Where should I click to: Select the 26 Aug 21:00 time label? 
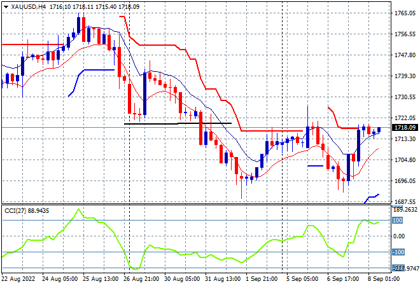coord(141,279)
